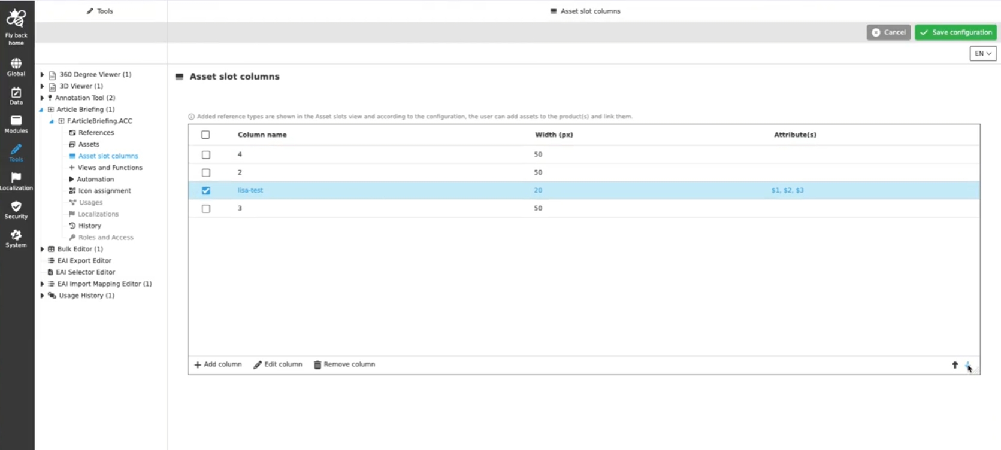Open the Localization section in sidebar

point(16,181)
